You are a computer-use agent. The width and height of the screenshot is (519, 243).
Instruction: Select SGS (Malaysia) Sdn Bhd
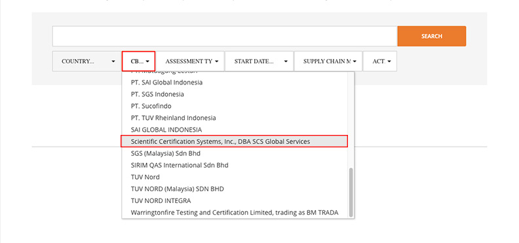click(x=235, y=153)
